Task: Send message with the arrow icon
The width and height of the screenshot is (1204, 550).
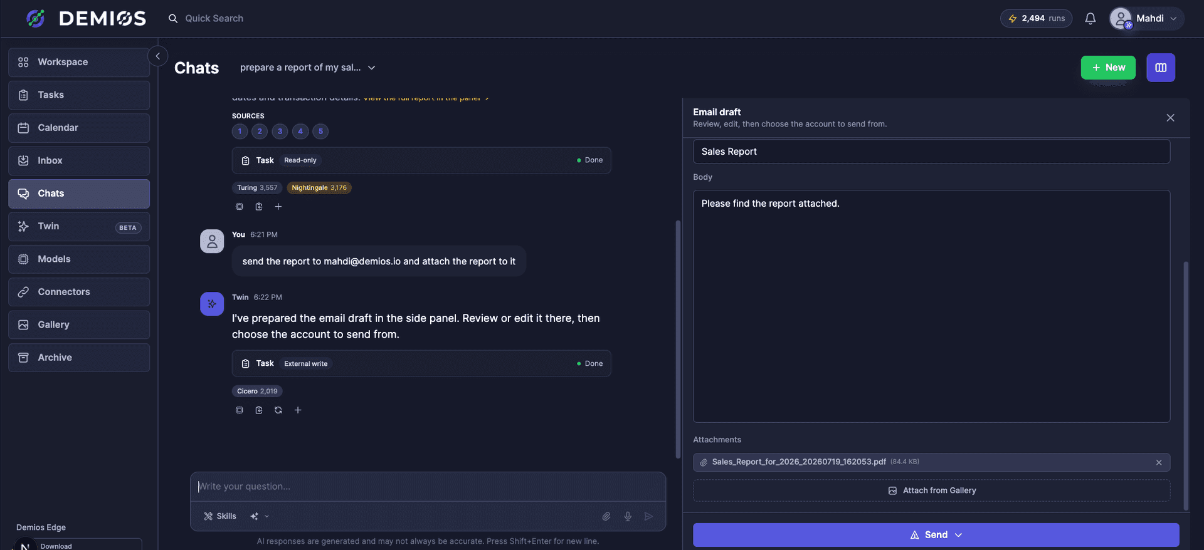Action: tap(648, 516)
